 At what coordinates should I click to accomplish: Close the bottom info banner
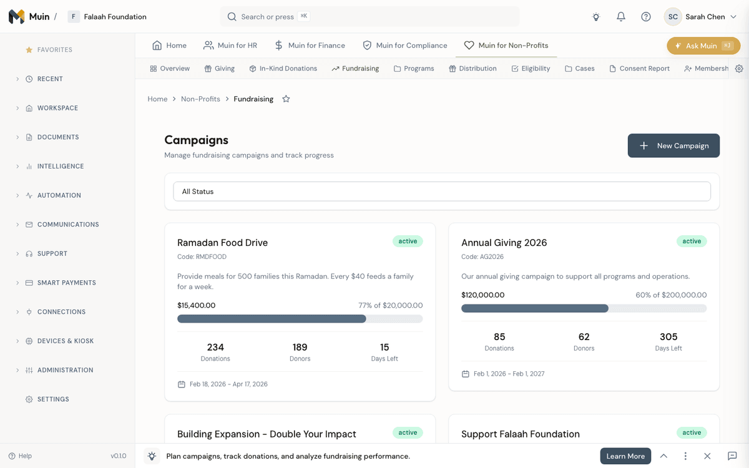707,456
